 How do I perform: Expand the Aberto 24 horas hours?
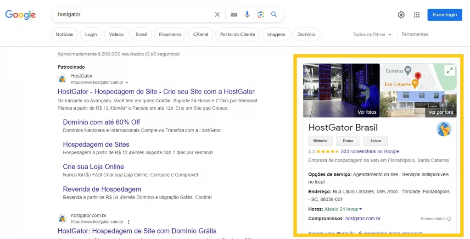click(x=343, y=209)
